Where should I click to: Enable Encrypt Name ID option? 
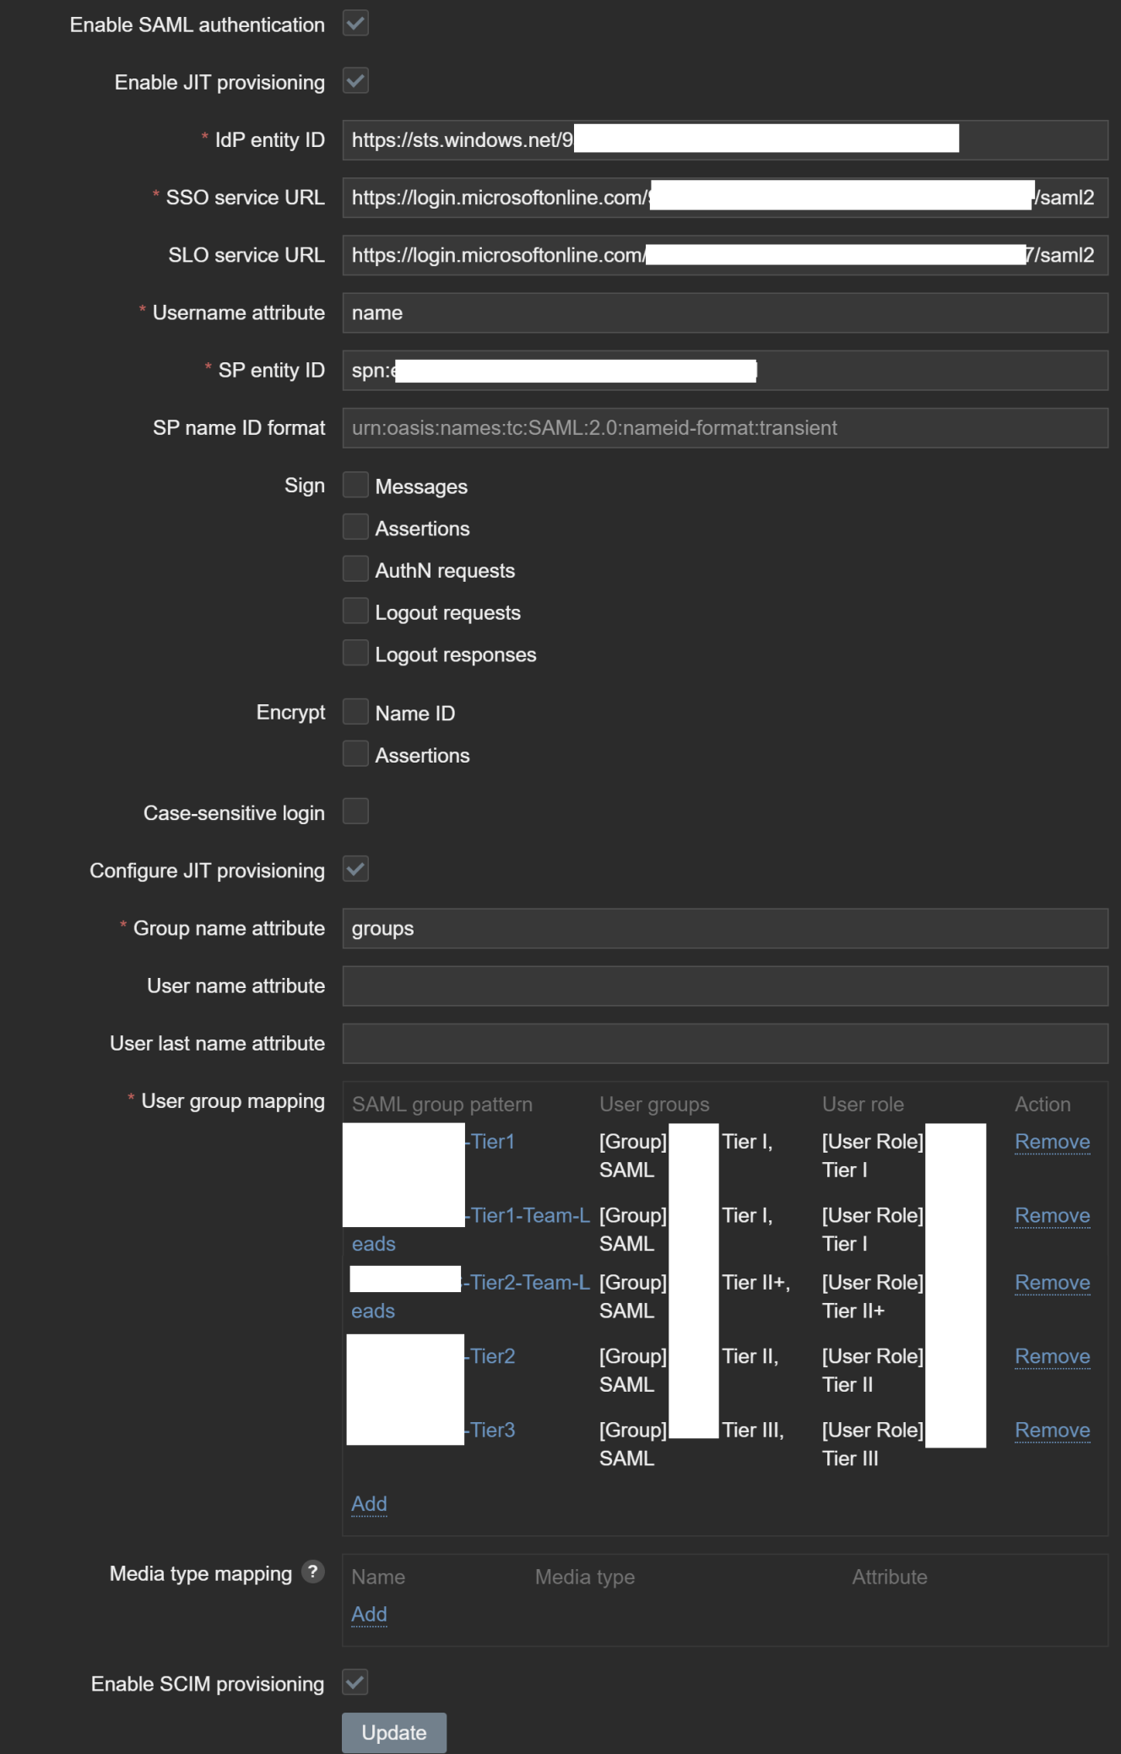(355, 713)
